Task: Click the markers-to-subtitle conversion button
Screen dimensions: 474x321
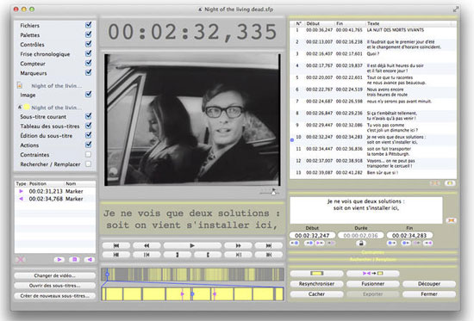Action: pyautogui.click(x=372, y=274)
